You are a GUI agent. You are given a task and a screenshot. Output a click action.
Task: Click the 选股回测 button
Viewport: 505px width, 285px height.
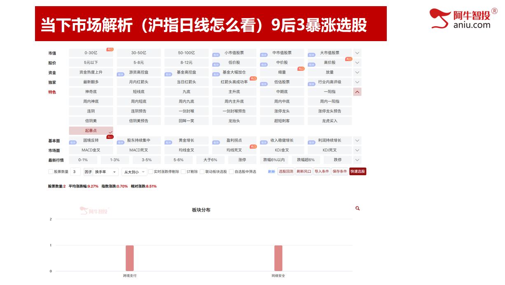pos(286,171)
